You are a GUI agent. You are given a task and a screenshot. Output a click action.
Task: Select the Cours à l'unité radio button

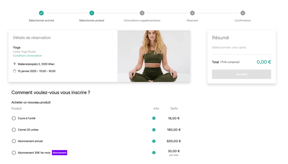(13, 118)
